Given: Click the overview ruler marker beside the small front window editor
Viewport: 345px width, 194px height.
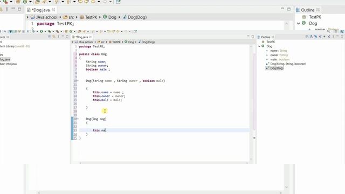Looking at the screenshot, I should (x=254, y=138).
